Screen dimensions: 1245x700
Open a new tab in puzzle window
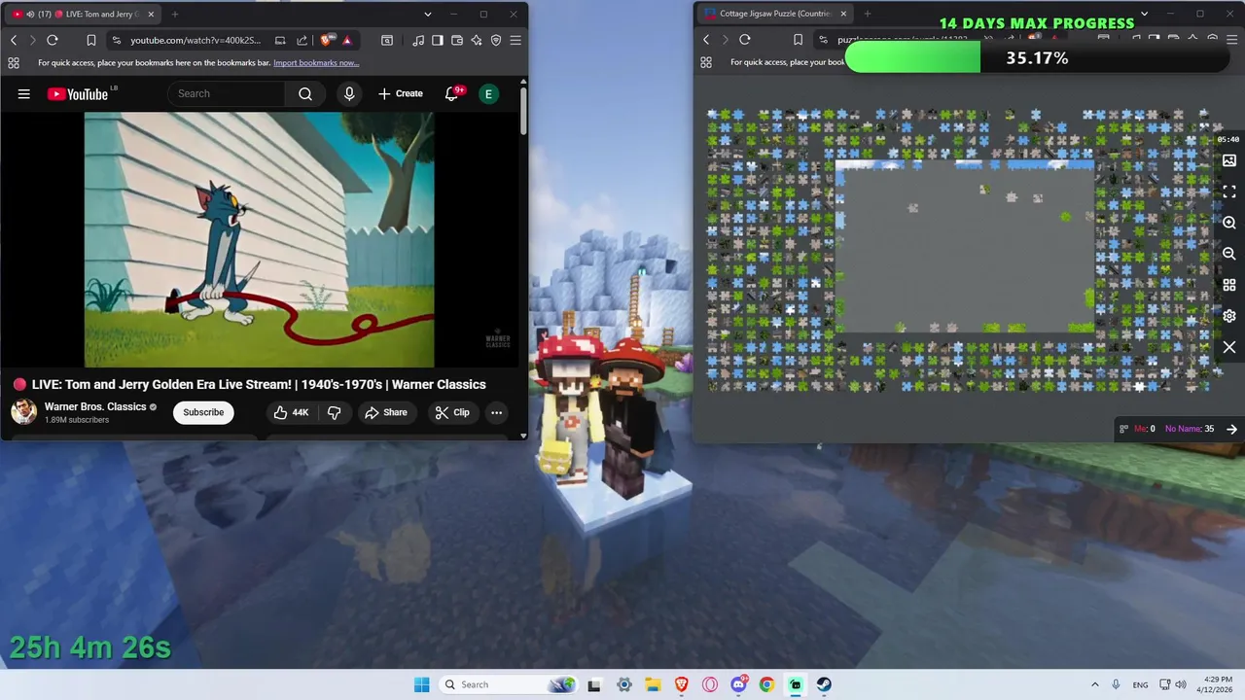pyautogui.click(x=868, y=14)
